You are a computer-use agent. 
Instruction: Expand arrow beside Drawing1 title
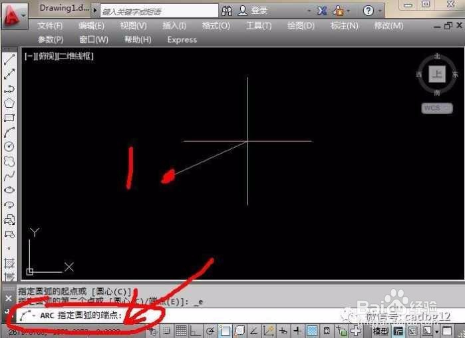(x=95, y=11)
